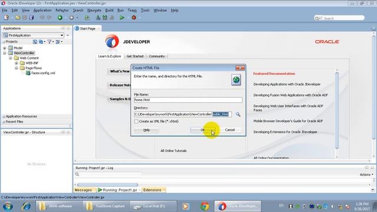
Task: Open the Build menu
Action: 109,11
